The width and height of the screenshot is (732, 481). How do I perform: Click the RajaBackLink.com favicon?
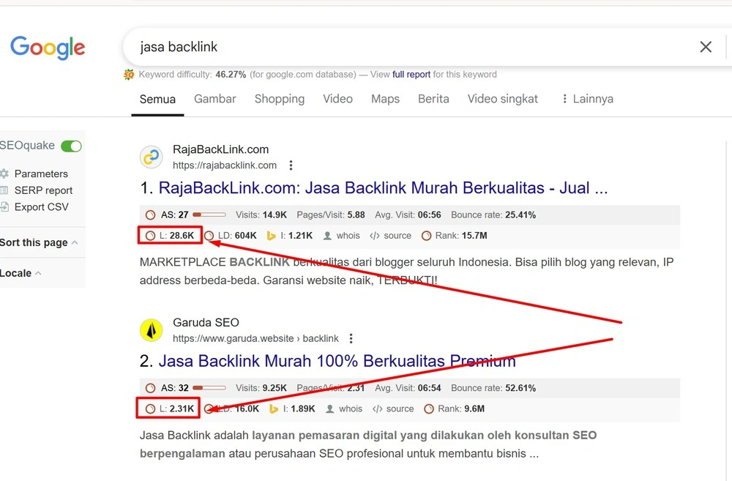(152, 157)
